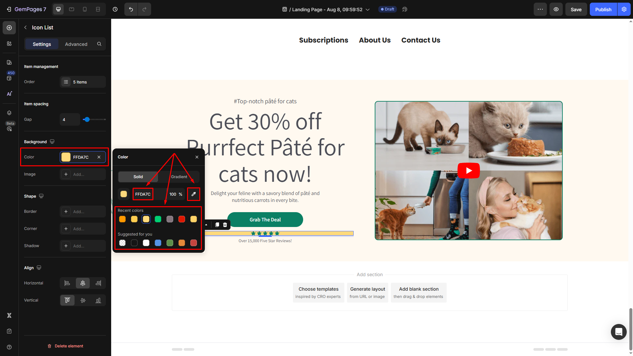633x356 pixels.
Task: Pick a color with the eyedropper tool
Action: point(194,194)
